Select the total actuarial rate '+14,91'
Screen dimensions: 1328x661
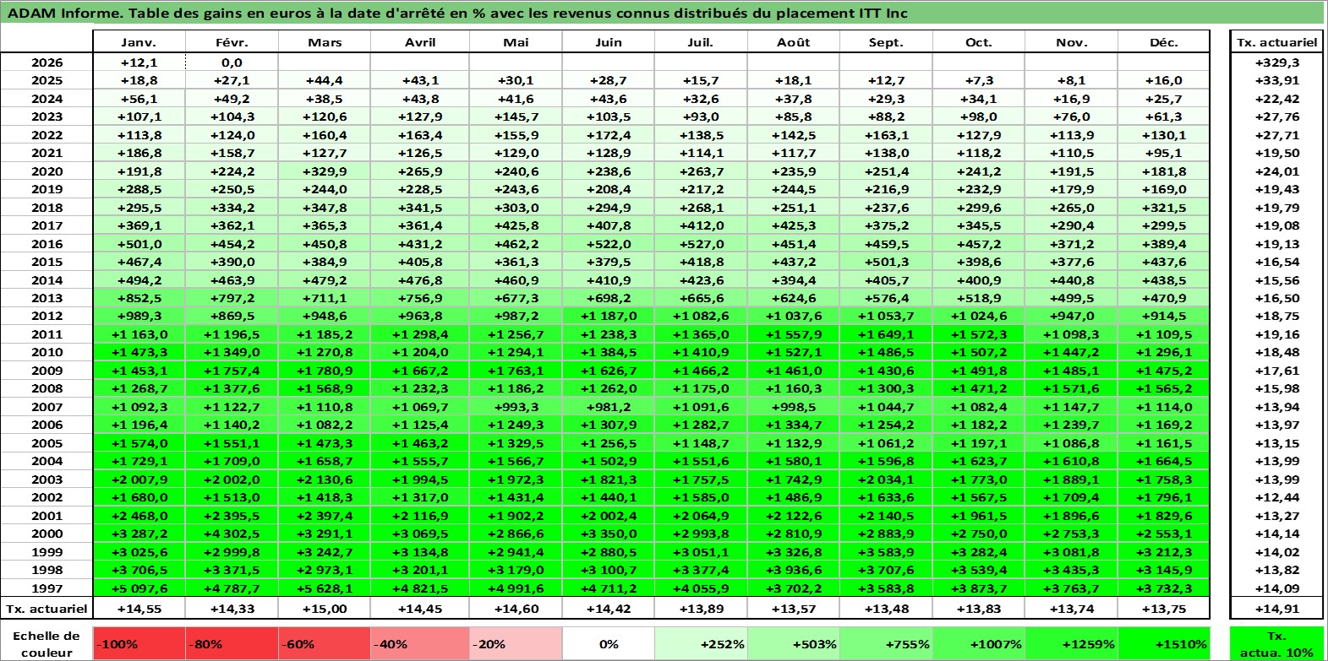pyautogui.click(x=1276, y=609)
